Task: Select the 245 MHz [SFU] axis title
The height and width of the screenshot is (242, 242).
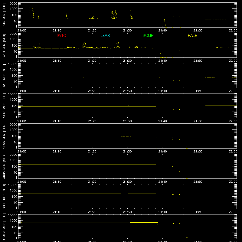Action: point(4,15)
